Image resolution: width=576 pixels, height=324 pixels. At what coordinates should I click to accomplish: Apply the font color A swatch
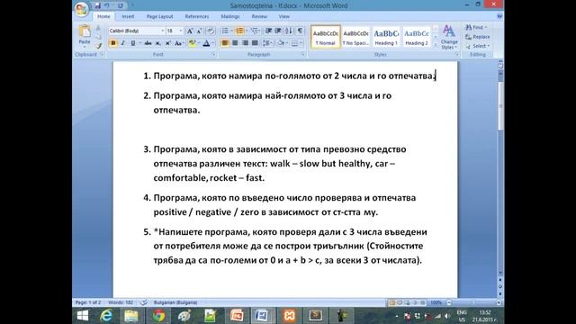tap(206, 43)
